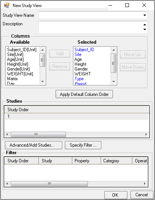Click the Available list scroll-down arrow

point(42,81)
